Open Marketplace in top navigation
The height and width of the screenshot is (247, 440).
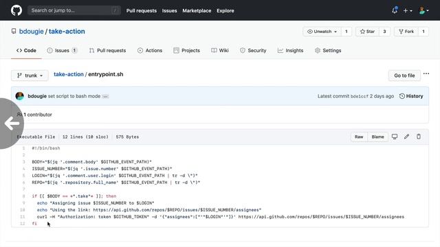197,11
